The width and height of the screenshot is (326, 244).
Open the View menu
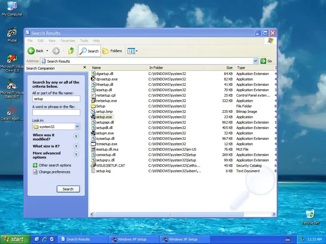click(52, 41)
